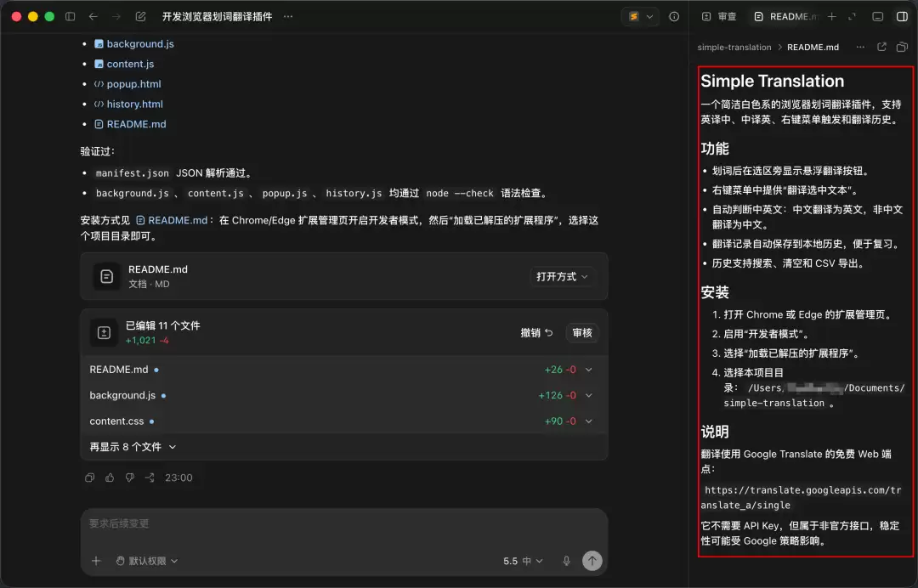The image size is (918, 588).
Task: Copy the response with the copy icon
Action: 89,478
